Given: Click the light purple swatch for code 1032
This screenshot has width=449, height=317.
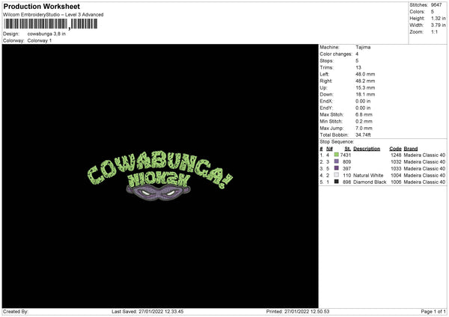Looking at the screenshot, I should click(336, 161).
